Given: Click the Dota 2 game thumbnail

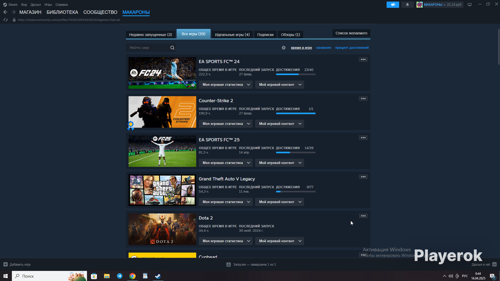Looking at the screenshot, I should tap(162, 229).
